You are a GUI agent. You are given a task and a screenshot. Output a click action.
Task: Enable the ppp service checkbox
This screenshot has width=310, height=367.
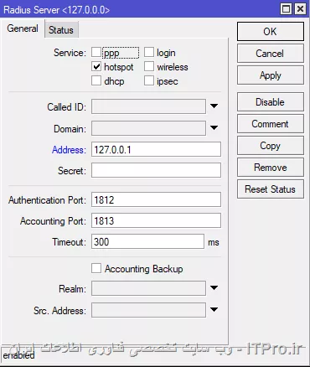point(96,52)
